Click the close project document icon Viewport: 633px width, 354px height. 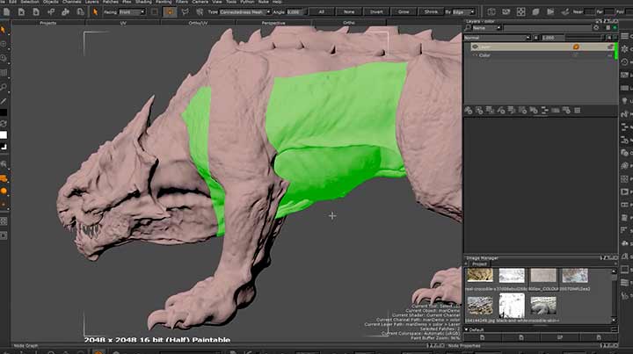coord(21,12)
